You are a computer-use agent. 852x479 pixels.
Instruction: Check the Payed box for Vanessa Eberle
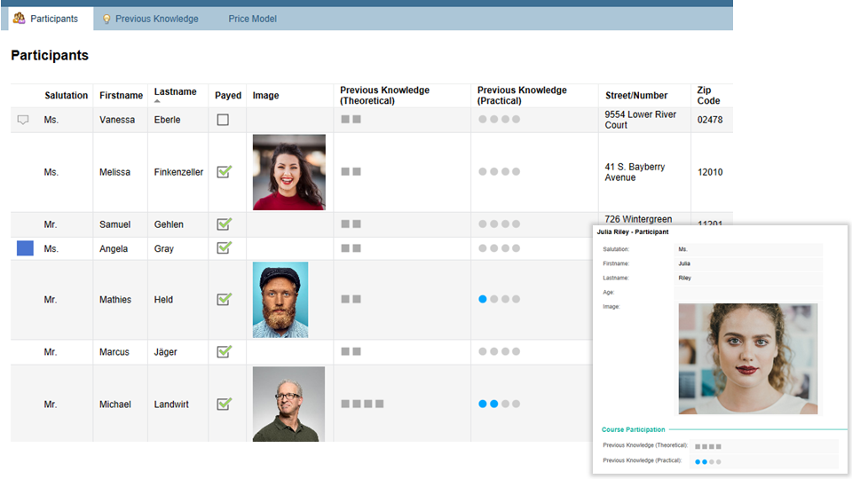[x=223, y=120]
